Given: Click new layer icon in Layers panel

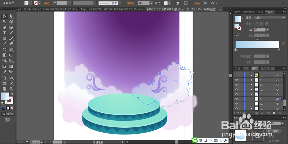Looking at the screenshot, I should (x=274, y=113).
